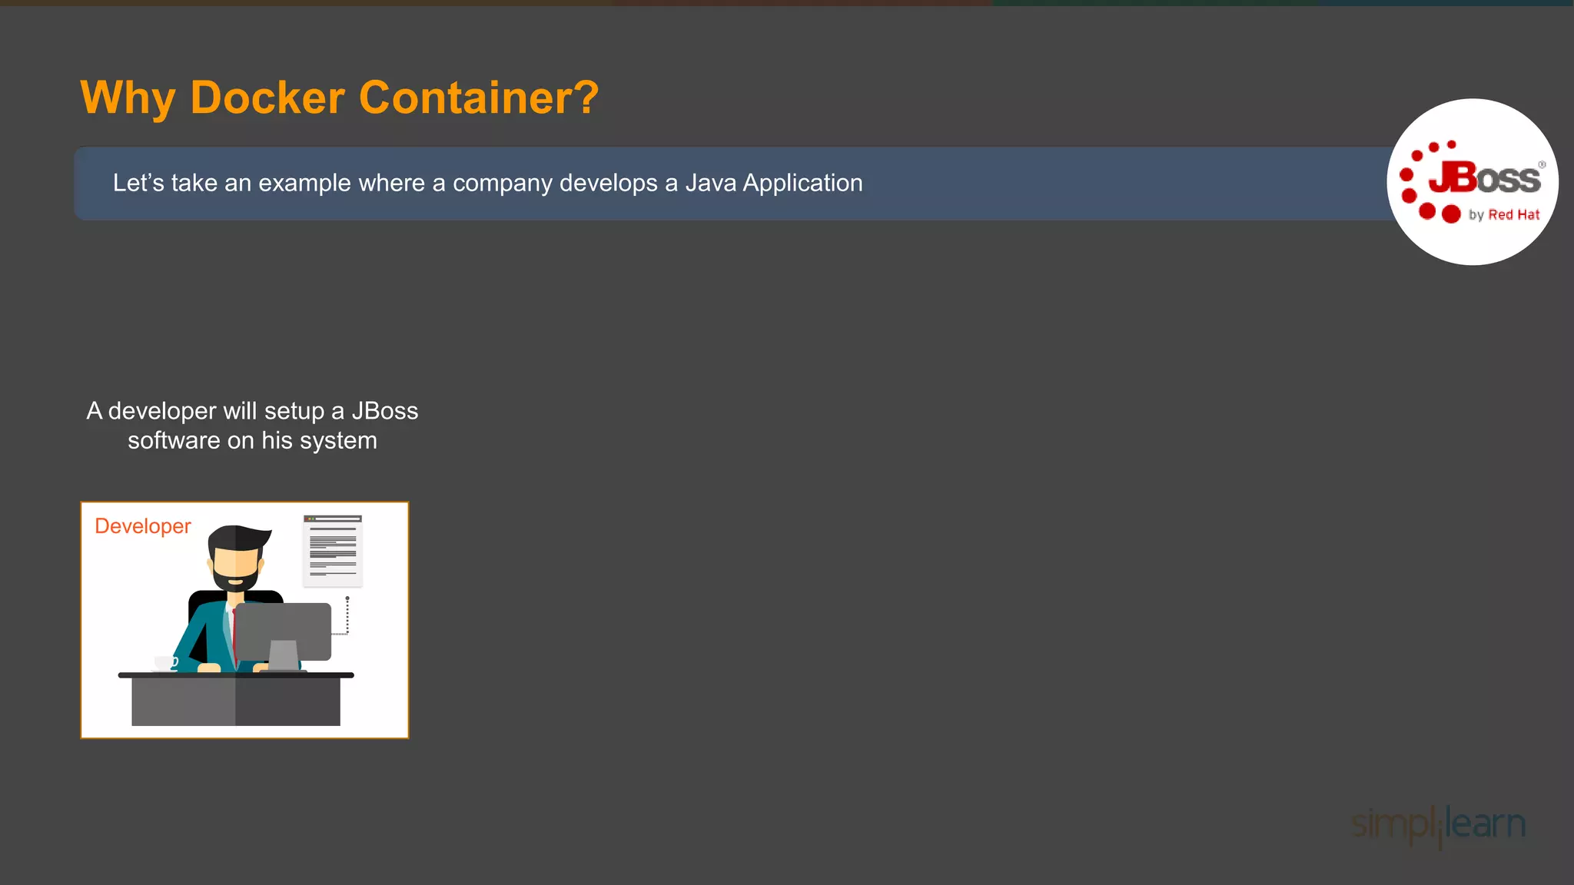
Task: Click the large red dot in JBoss logo
Action: tap(1450, 214)
